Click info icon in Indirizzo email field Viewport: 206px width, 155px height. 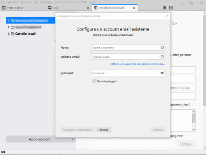[x=162, y=57]
